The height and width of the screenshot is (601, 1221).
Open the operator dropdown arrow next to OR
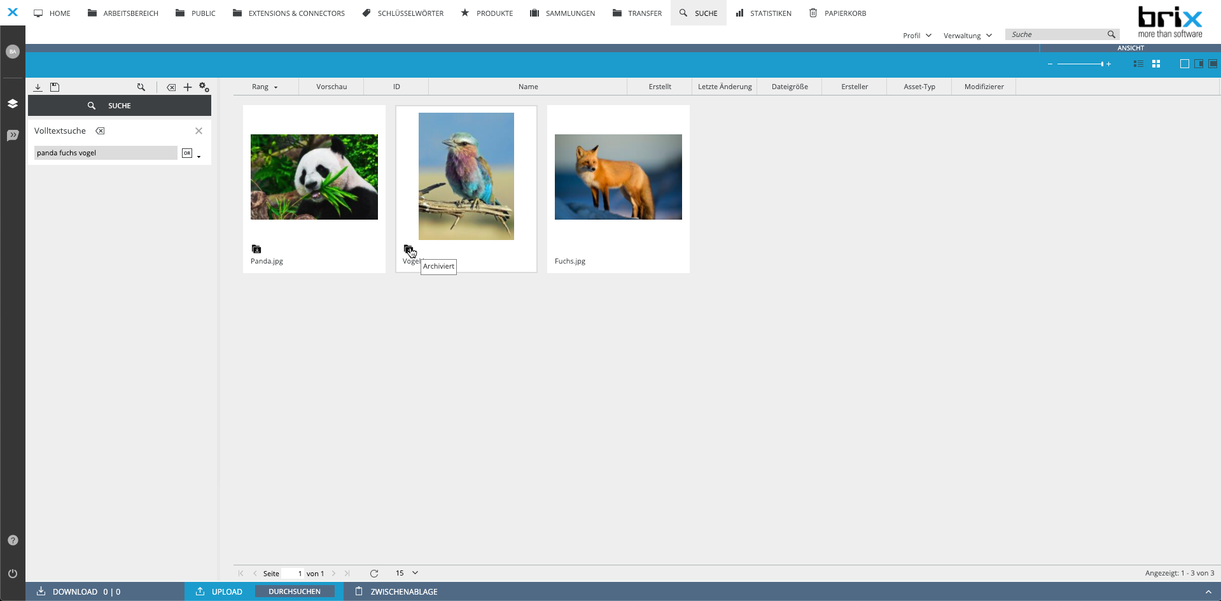pyautogui.click(x=199, y=157)
